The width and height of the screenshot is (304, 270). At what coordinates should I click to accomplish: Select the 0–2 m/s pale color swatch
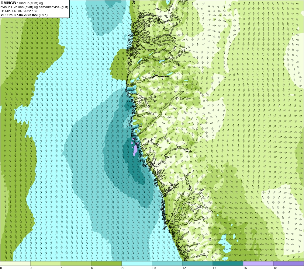point(15,263)
